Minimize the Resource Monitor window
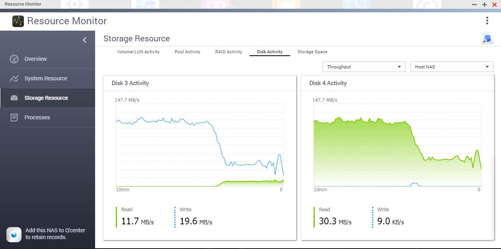Screen dimensions: 501x249 (474, 4)
